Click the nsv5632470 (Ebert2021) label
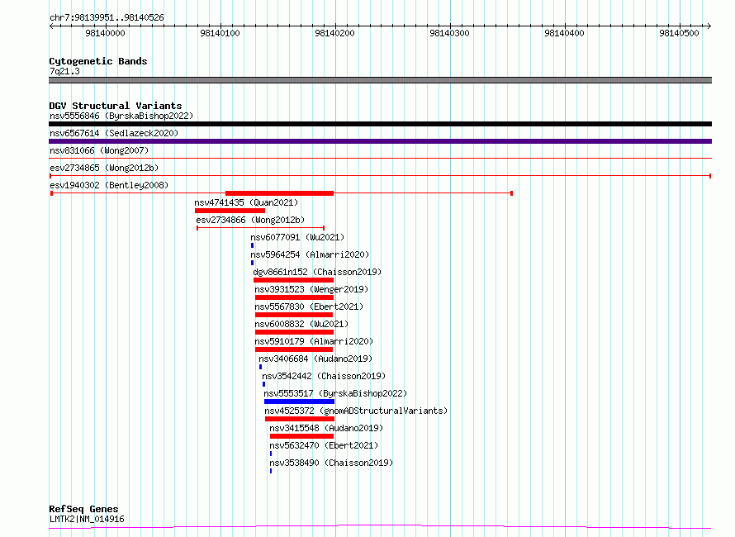The image size is (735, 537). pos(324,445)
